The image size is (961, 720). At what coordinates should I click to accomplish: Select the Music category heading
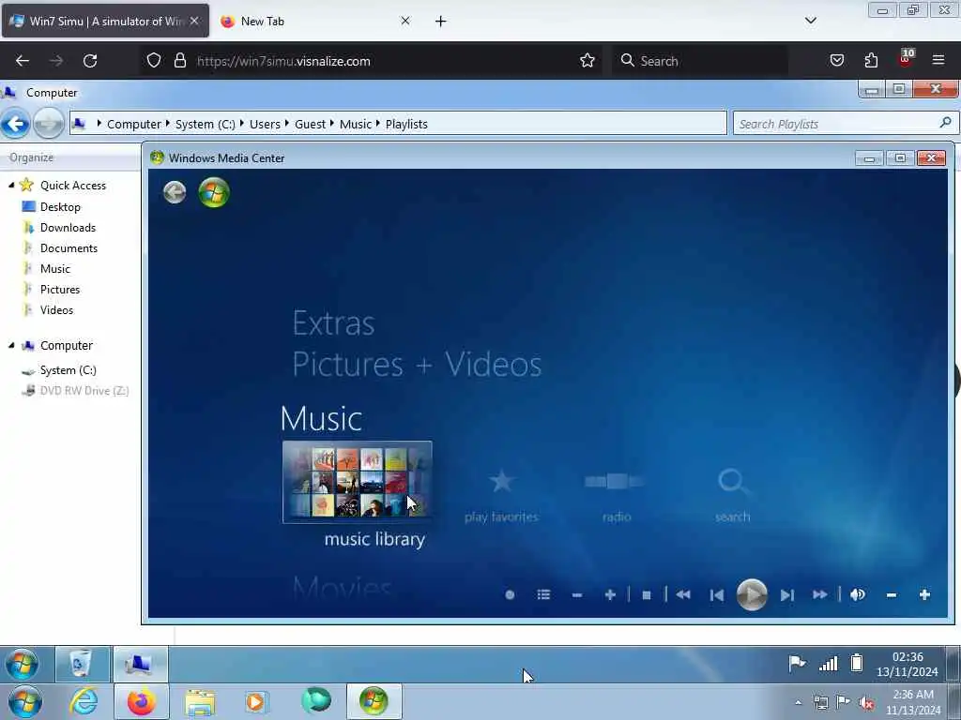pyautogui.click(x=321, y=419)
